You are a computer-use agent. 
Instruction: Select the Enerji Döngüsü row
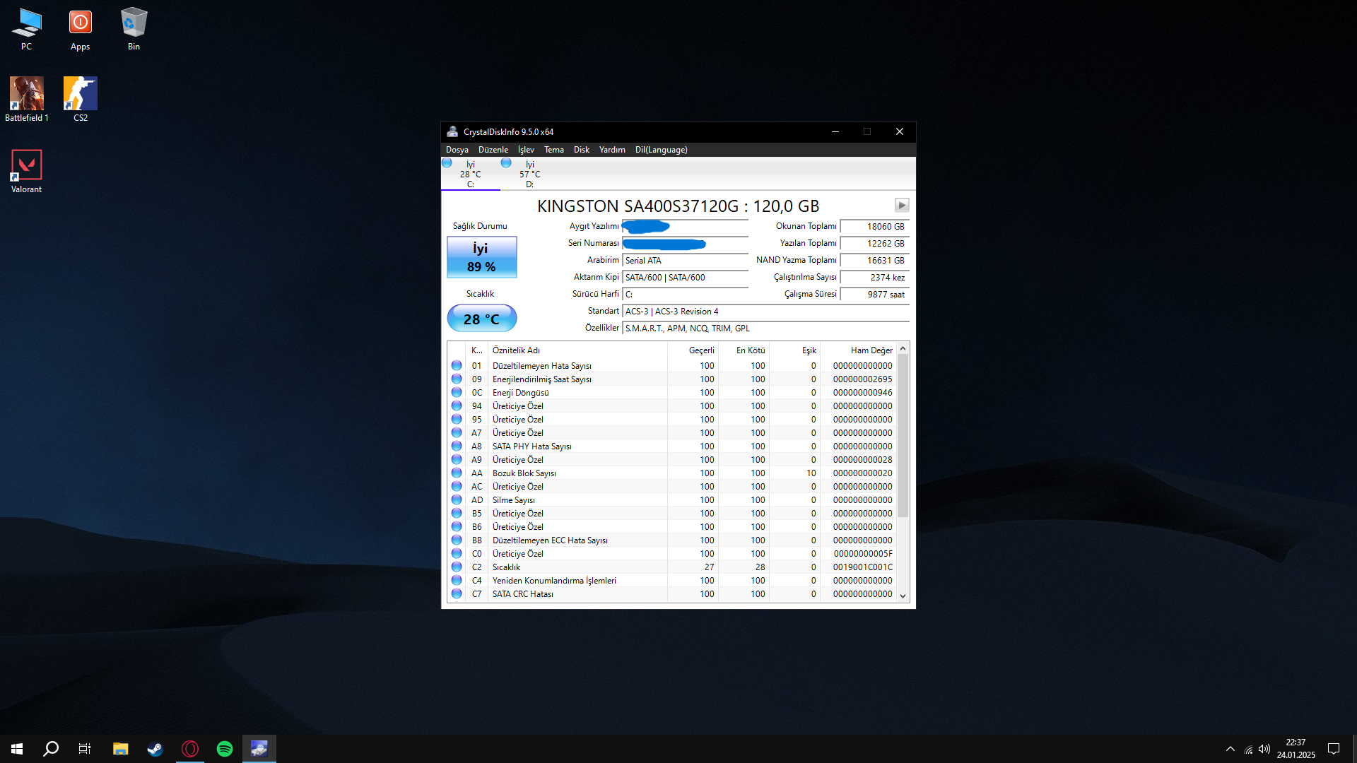672,393
